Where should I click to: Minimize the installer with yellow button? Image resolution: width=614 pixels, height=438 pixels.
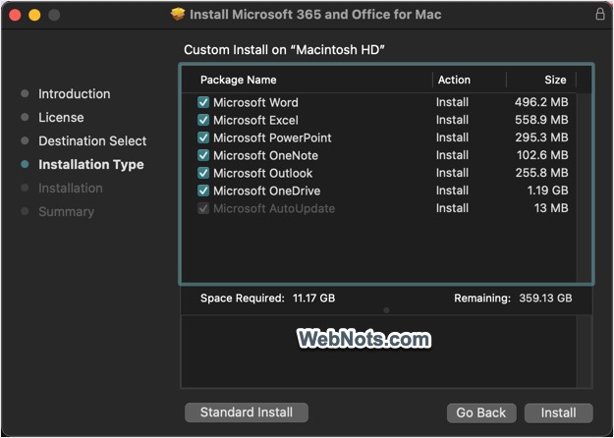pyautogui.click(x=34, y=16)
